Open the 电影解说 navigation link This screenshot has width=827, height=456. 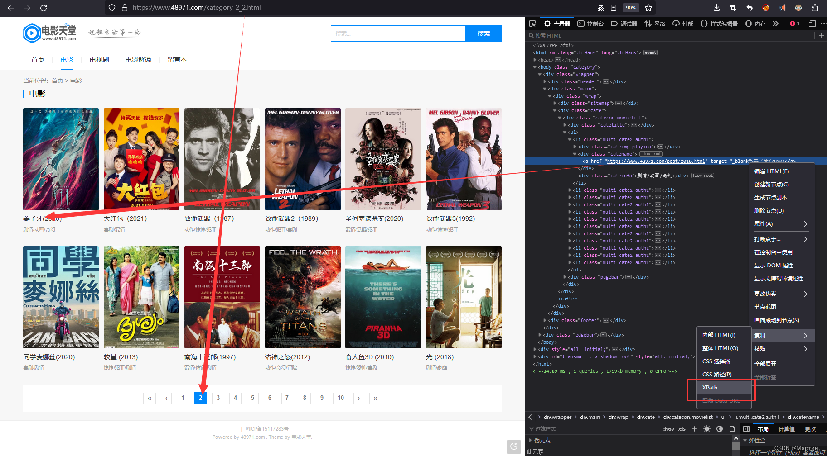[x=138, y=60]
